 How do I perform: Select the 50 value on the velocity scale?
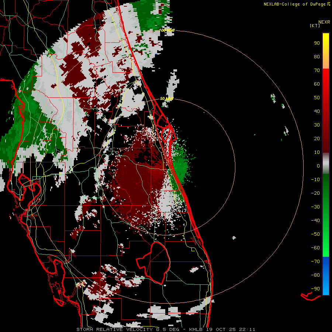pyautogui.click(x=317, y=98)
